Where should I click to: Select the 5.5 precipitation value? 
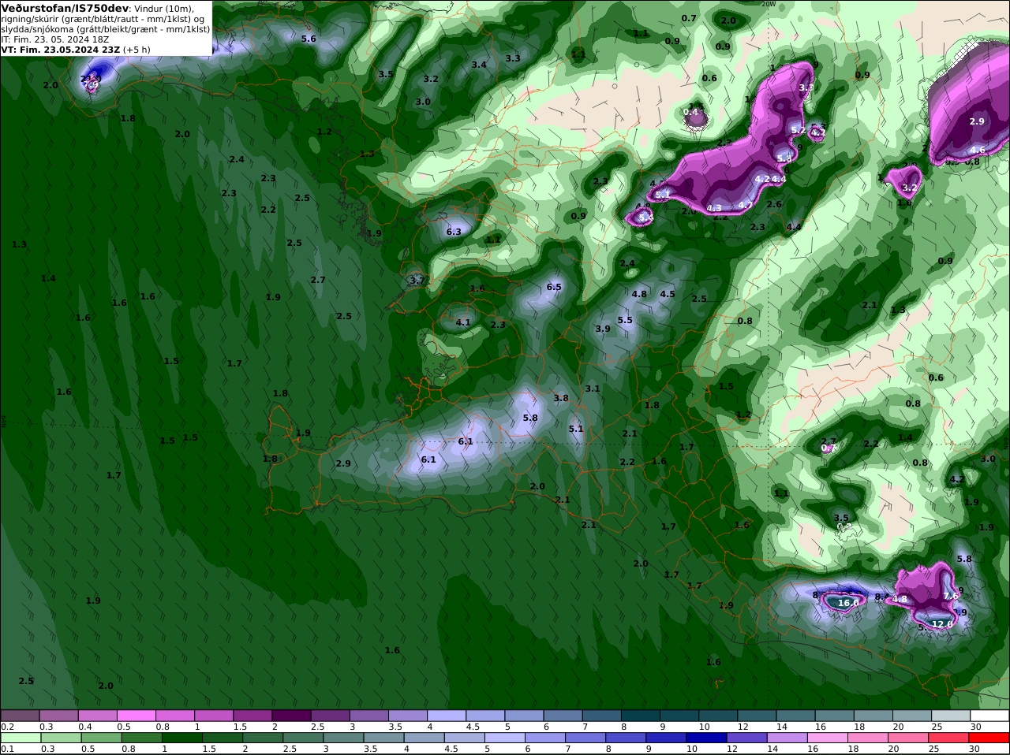click(625, 320)
